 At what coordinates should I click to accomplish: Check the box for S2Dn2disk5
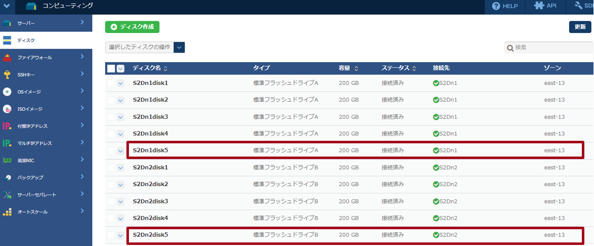coord(111,235)
